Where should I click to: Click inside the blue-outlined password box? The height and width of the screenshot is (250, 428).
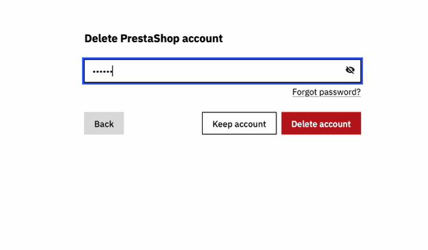pyautogui.click(x=223, y=71)
